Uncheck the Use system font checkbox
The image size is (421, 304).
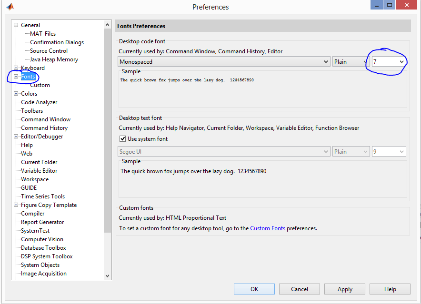point(122,139)
